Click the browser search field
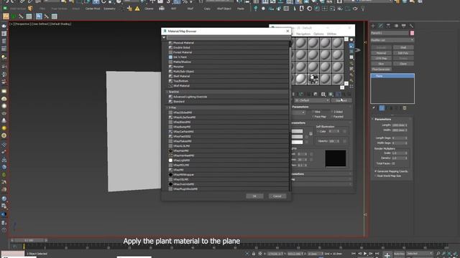 [229, 37]
